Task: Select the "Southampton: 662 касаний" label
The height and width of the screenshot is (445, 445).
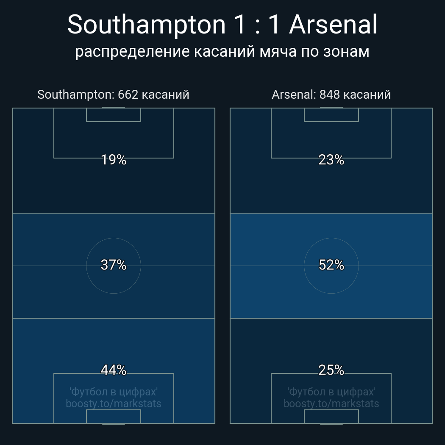Action: tap(113, 95)
